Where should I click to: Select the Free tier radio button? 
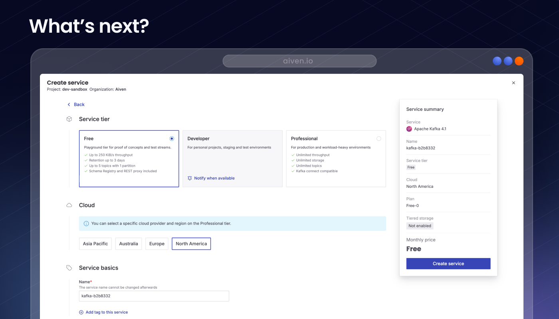coord(172,139)
